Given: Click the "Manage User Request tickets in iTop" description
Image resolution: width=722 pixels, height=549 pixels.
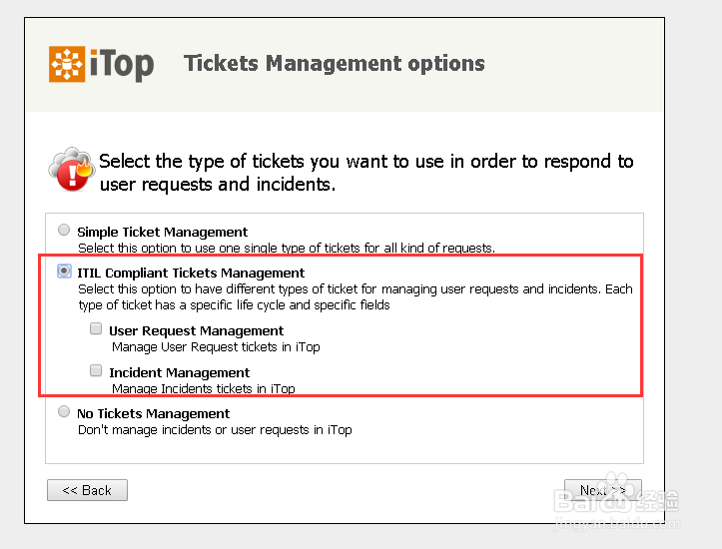Looking at the screenshot, I should tap(215, 347).
